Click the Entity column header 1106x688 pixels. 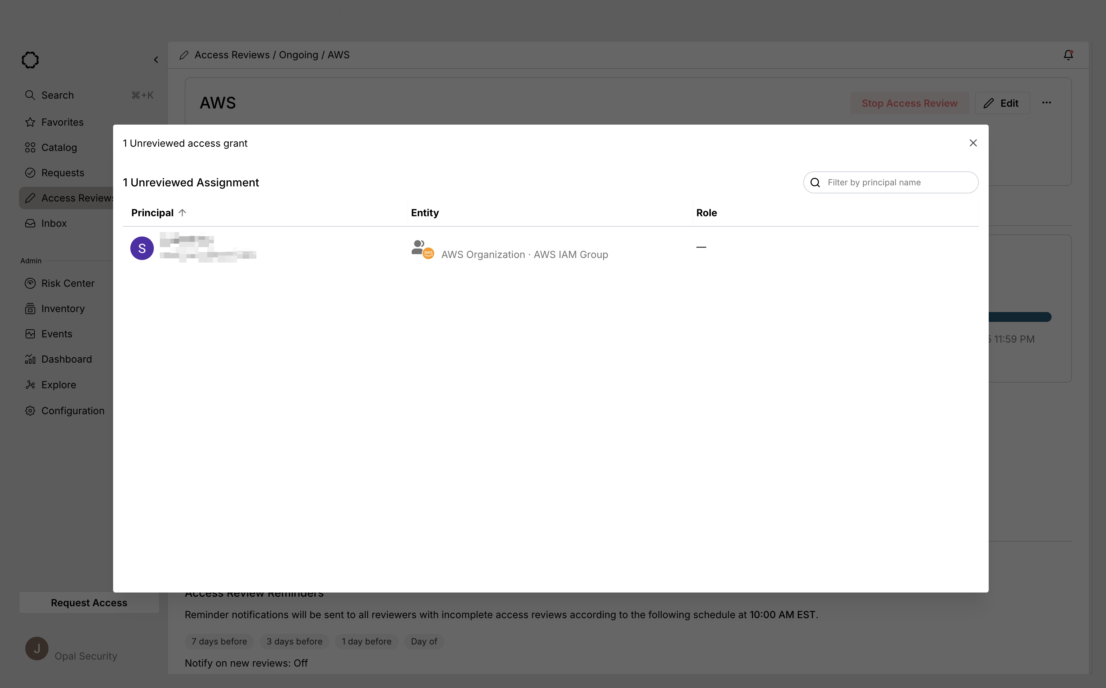(425, 213)
